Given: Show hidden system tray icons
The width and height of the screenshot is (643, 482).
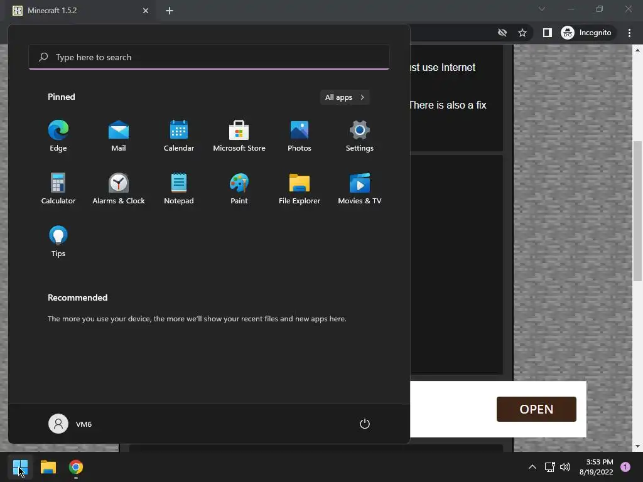Looking at the screenshot, I should (x=532, y=467).
